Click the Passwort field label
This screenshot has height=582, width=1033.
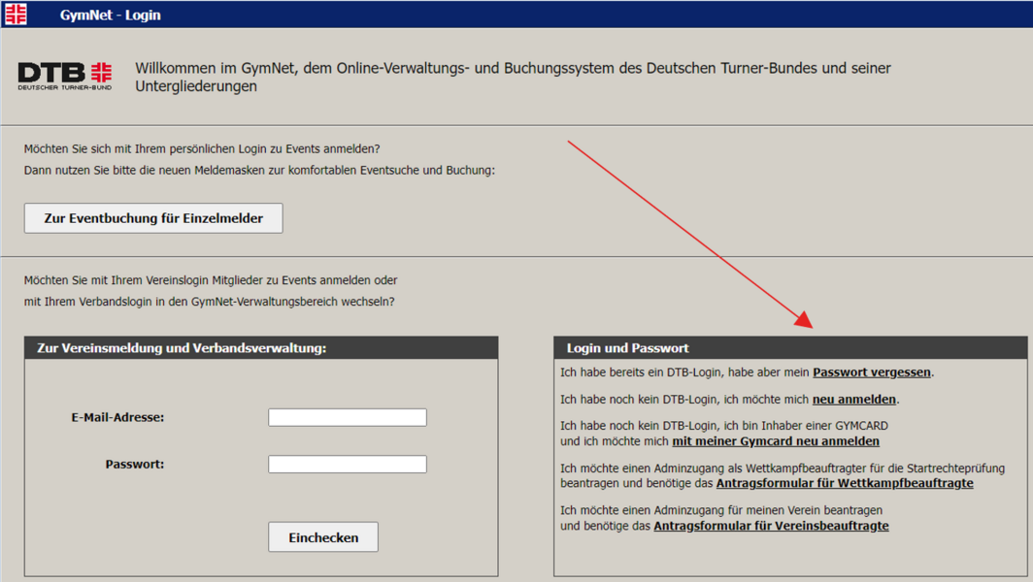click(x=134, y=465)
